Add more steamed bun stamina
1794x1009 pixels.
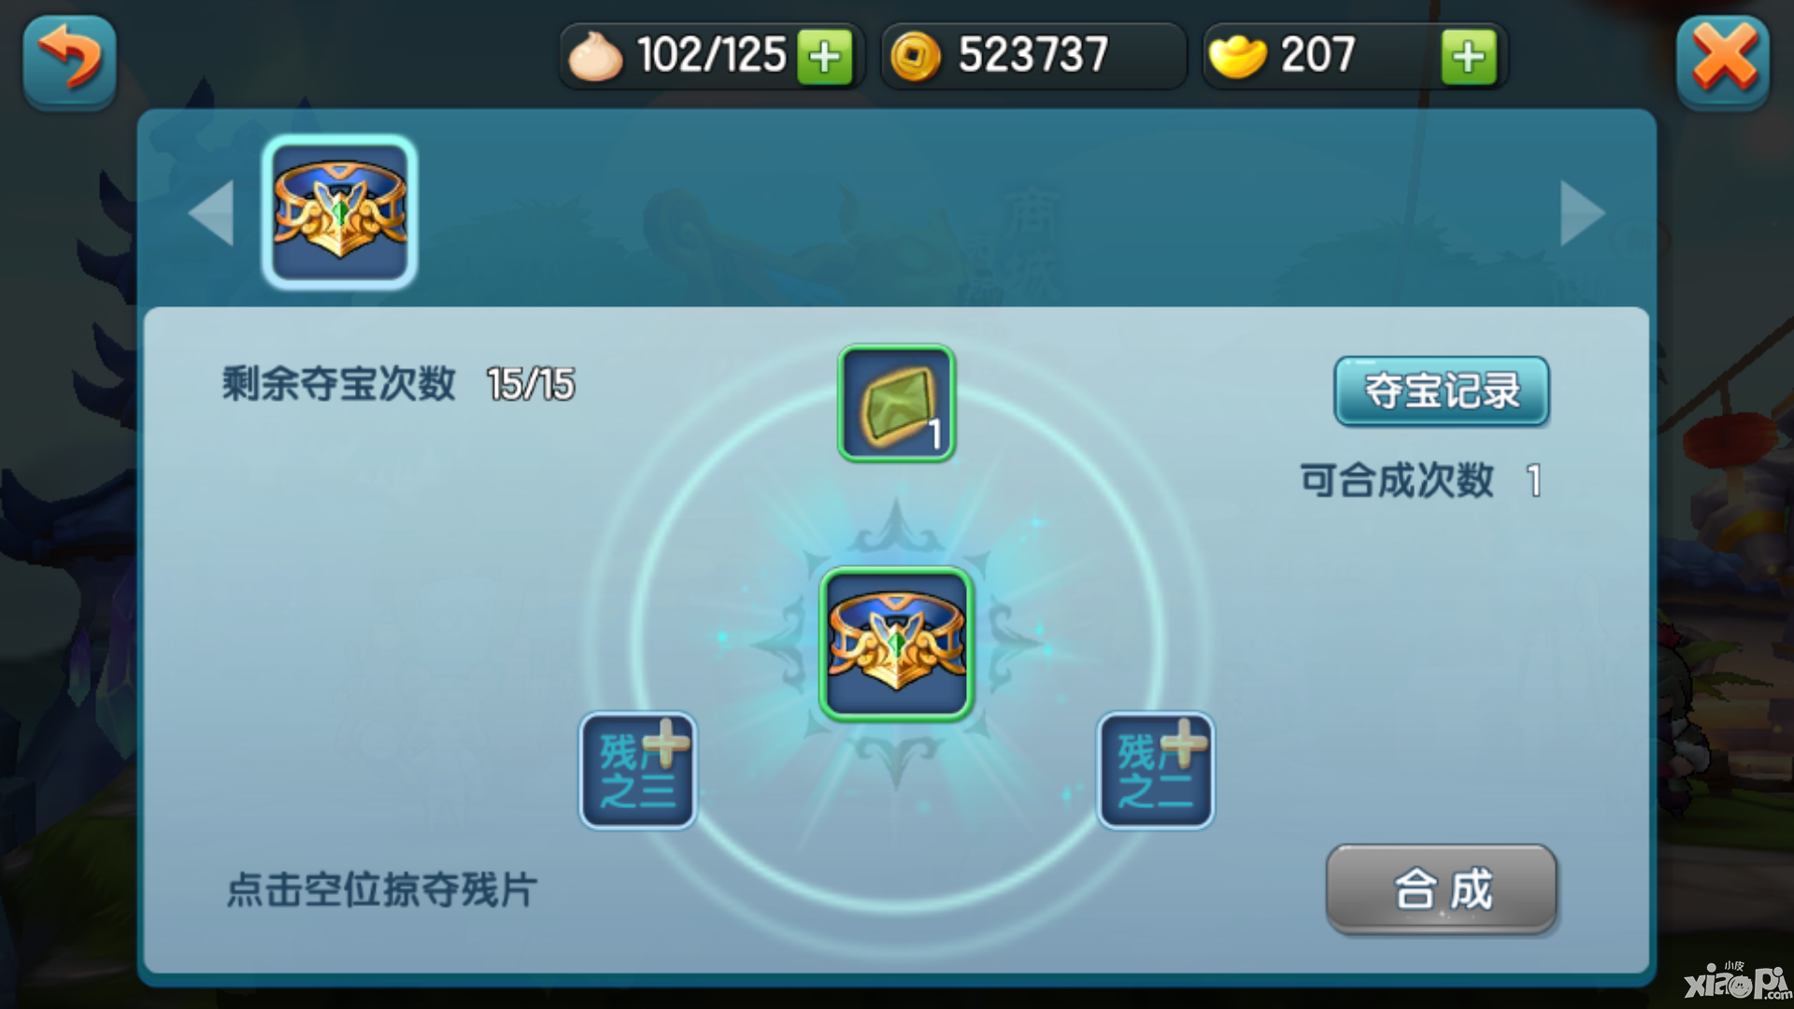click(824, 56)
